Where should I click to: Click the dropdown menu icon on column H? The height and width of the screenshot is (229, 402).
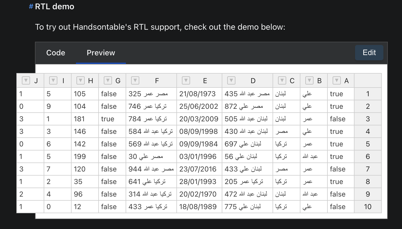coord(80,80)
